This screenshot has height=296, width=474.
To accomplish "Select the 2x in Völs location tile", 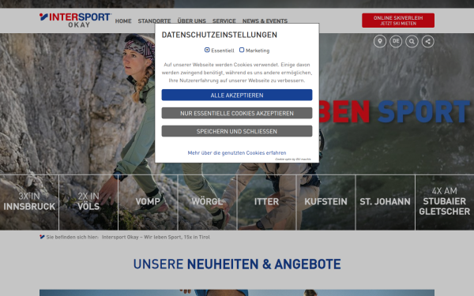I will click(88, 202).
